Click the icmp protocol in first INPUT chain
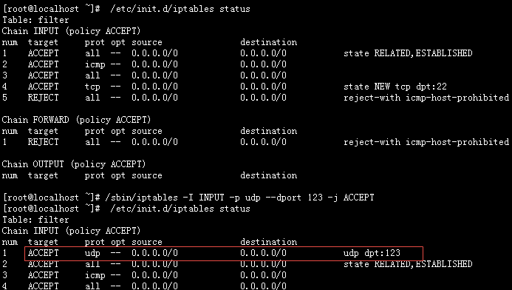Screen dimensions: 512x290 click(95, 64)
